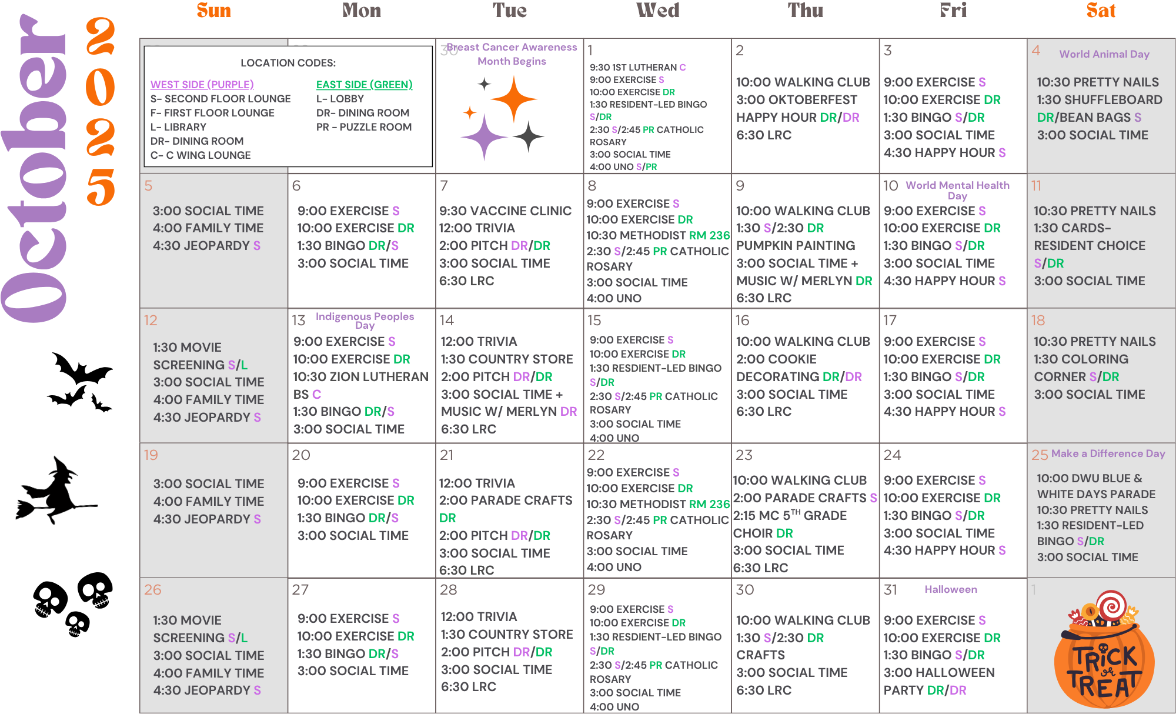This screenshot has height=714, width=1176.
Task: Click the orange 2025 year text
Action: coord(100,112)
